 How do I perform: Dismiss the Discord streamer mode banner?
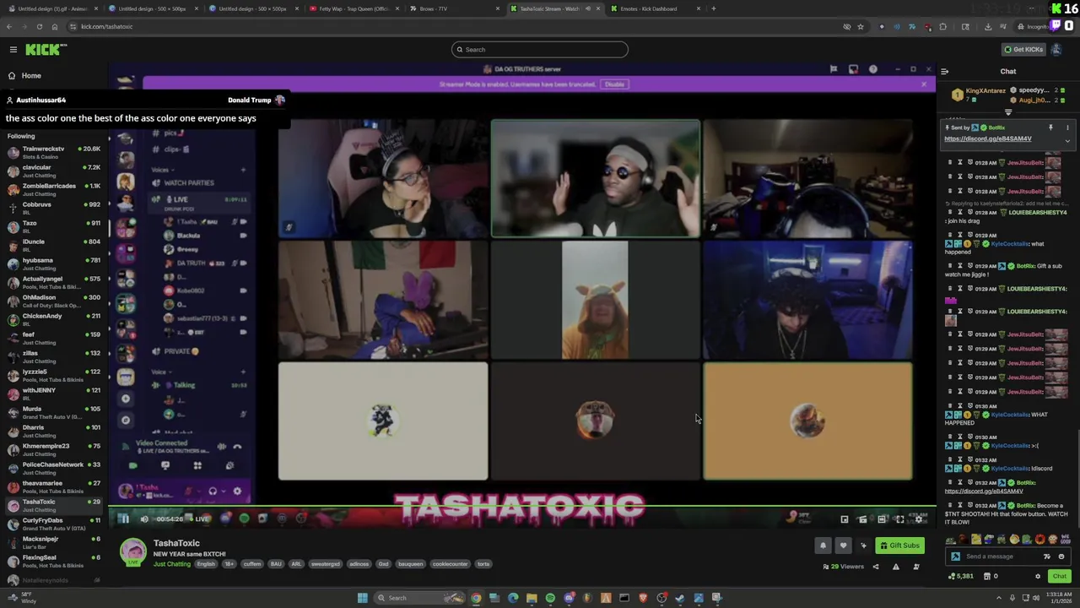923,84
